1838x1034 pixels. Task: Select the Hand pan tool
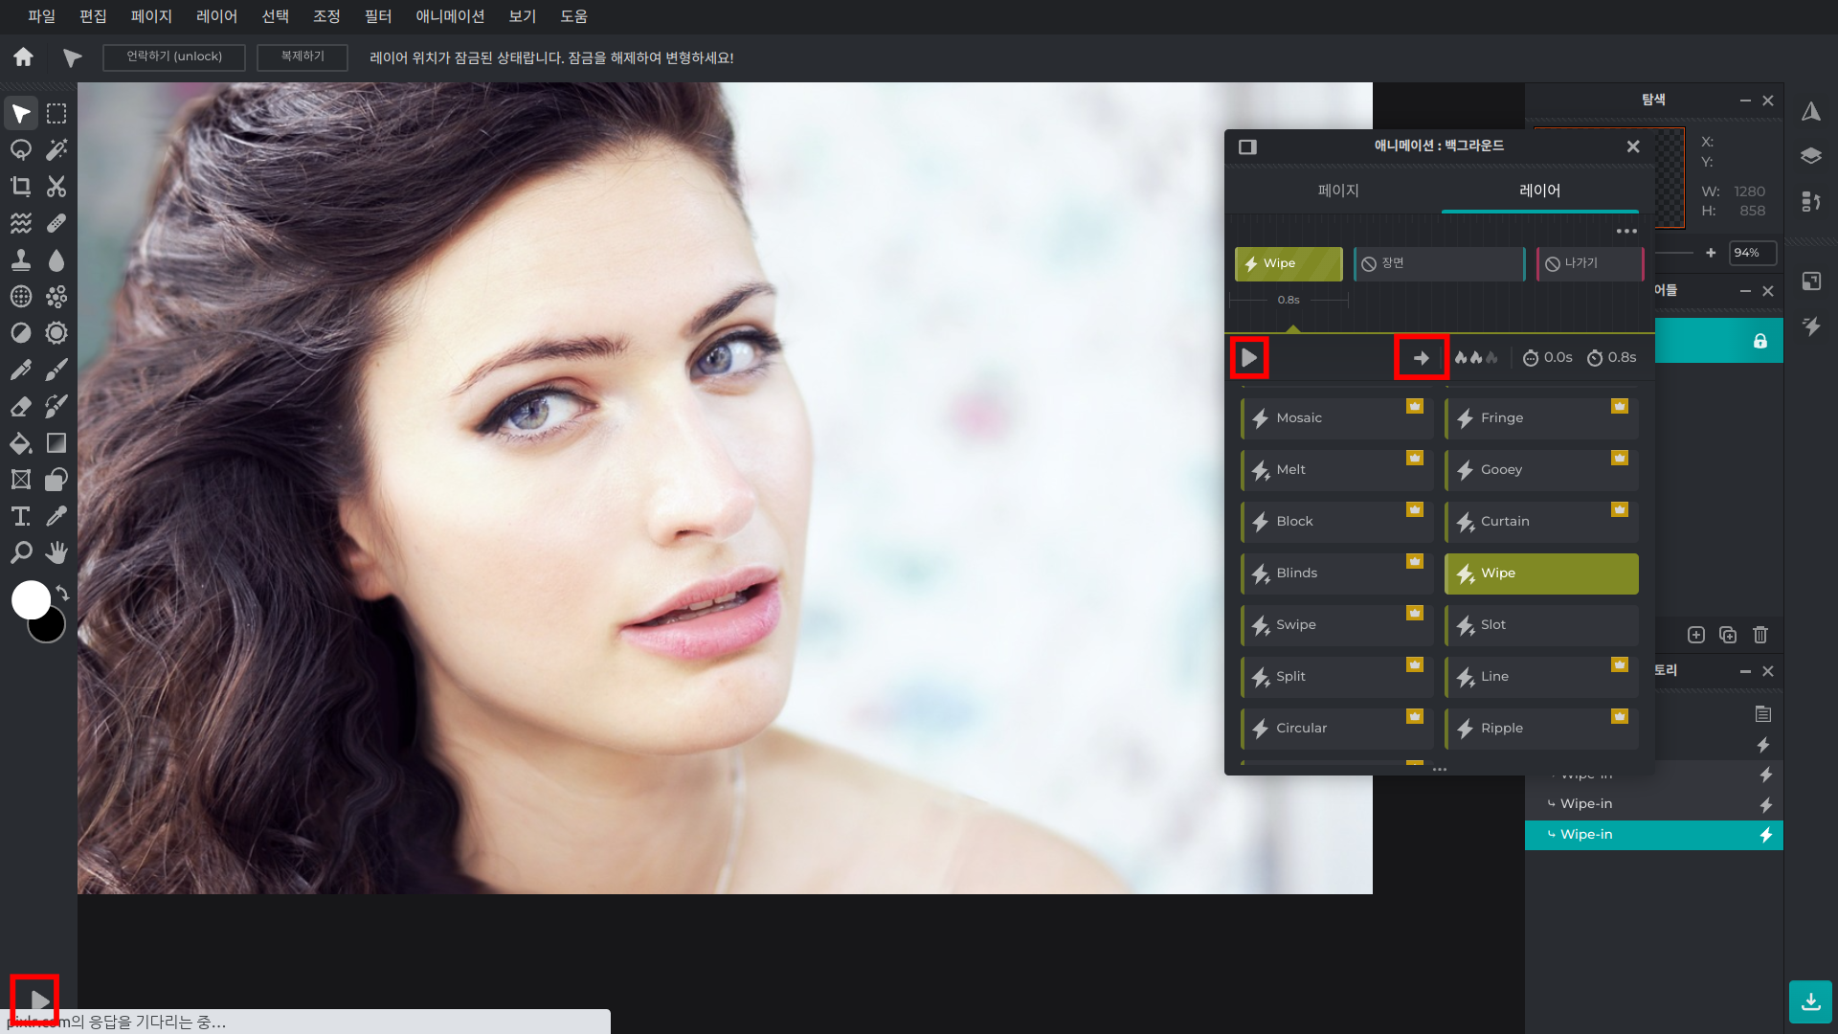56,552
